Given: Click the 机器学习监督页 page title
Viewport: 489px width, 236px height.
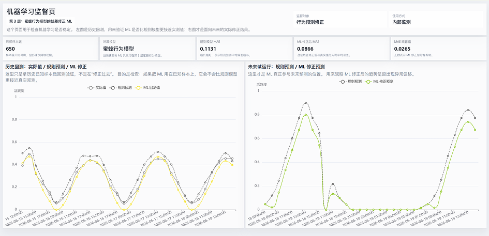Looking at the screenshot, I should pos(31,12).
